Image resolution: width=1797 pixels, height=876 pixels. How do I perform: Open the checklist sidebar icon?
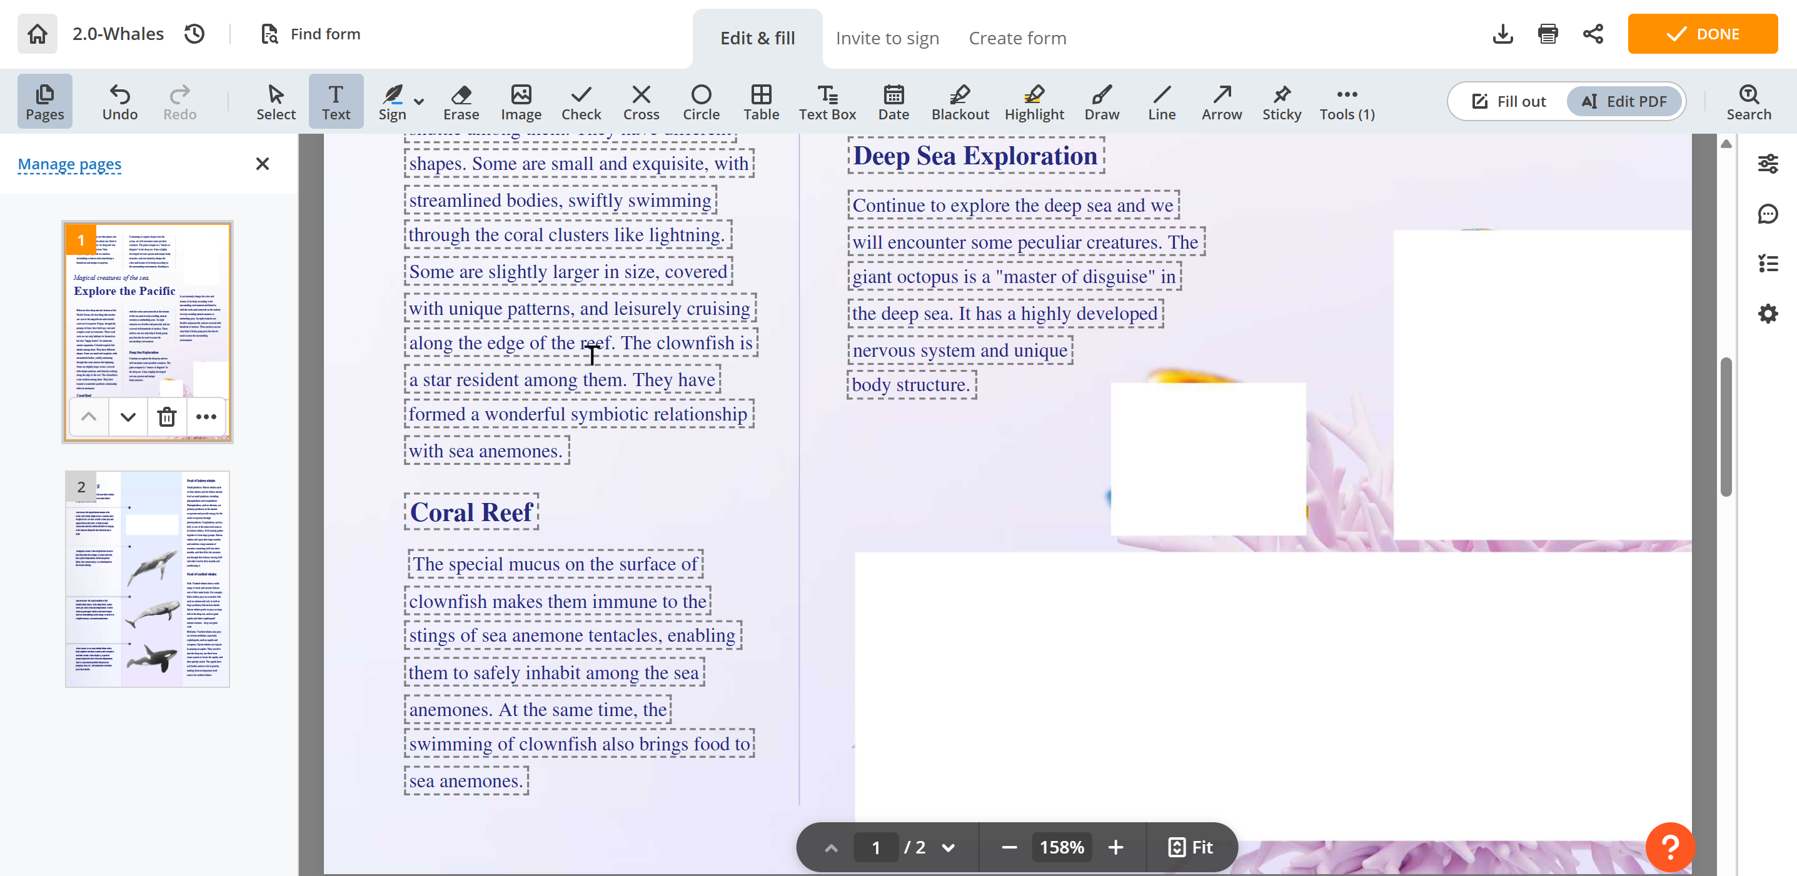pyautogui.click(x=1767, y=264)
